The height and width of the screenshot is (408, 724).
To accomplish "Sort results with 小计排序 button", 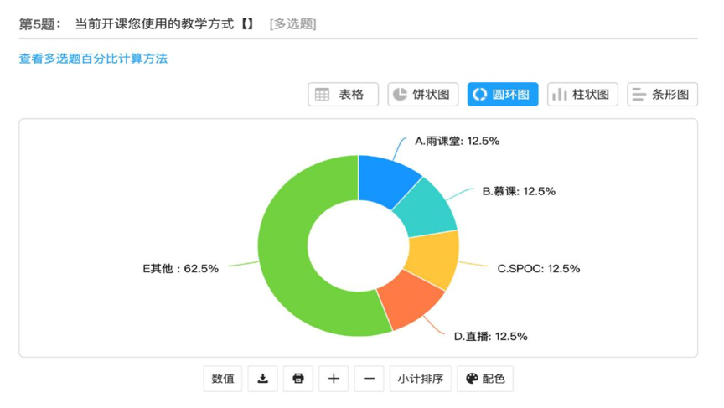I will pos(421,379).
